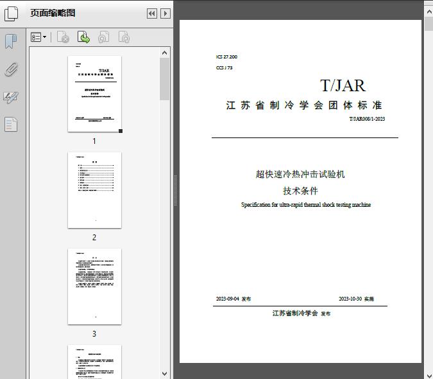
Task: Select page 1 thumbnail
Action: 94,94
